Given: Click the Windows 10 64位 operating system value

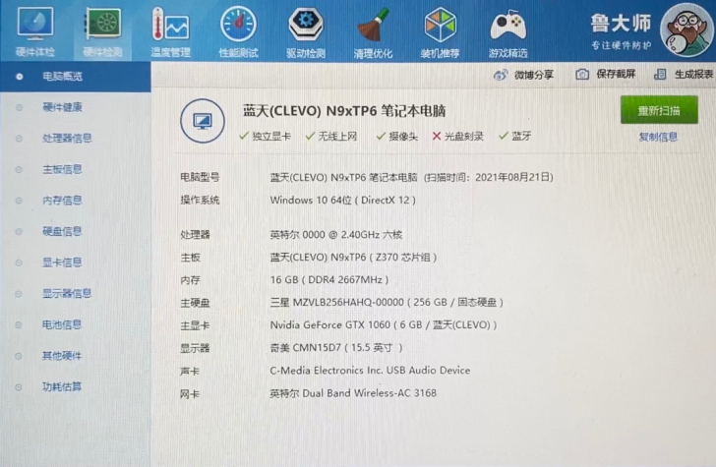Looking at the screenshot, I should point(343,200).
